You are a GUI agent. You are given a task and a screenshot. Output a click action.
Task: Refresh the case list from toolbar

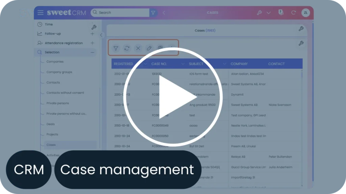coord(127,48)
